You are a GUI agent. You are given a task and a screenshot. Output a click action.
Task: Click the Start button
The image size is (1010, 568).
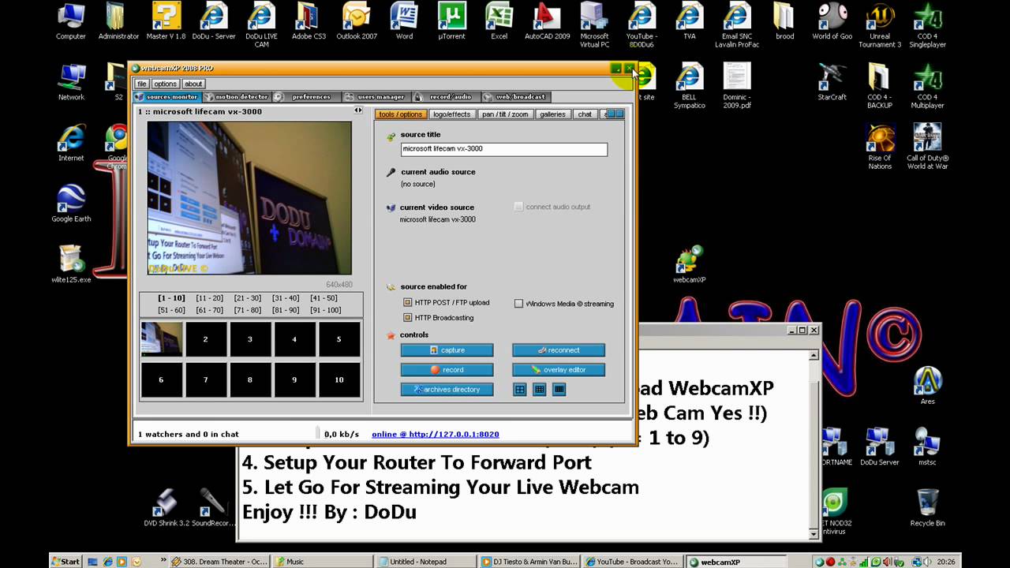65,562
